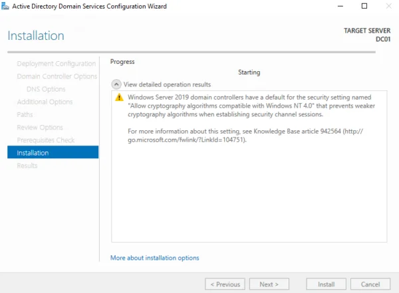This screenshot has height=293, width=399.
Task: Select DNS Options step
Action: tap(46, 89)
